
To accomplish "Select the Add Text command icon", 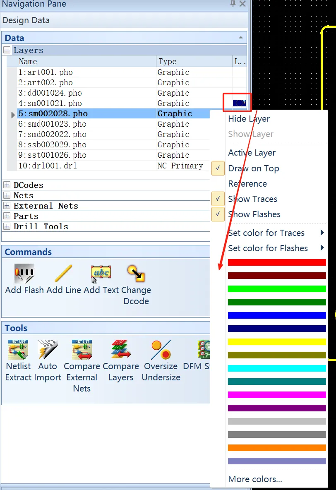I will (x=101, y=274).
